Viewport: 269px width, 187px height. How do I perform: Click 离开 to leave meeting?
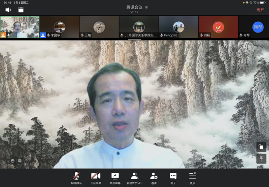click(260, 10)
